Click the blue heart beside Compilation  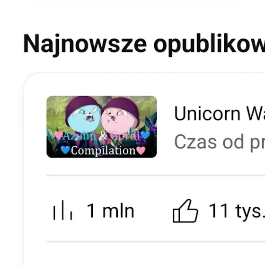click(x=65, y=150)
